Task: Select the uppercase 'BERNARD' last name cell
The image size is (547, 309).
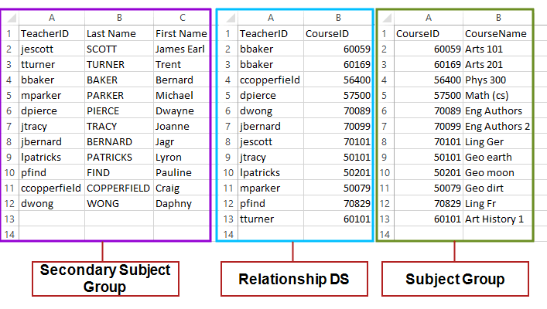Action: click(x=119, y=141)
